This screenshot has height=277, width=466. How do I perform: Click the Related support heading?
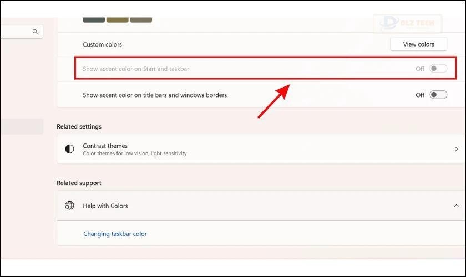coord(79,183)
